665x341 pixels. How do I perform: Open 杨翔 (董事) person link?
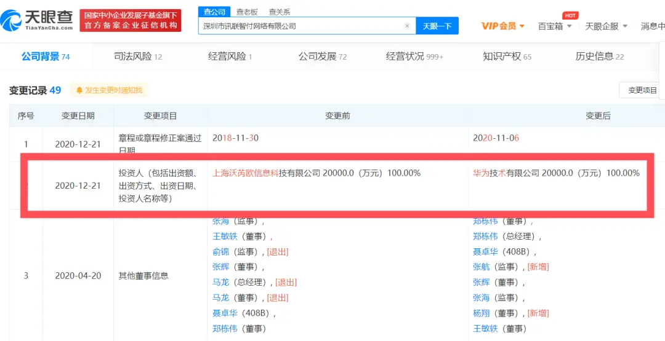pyautogui.click(x=482, y=313)
